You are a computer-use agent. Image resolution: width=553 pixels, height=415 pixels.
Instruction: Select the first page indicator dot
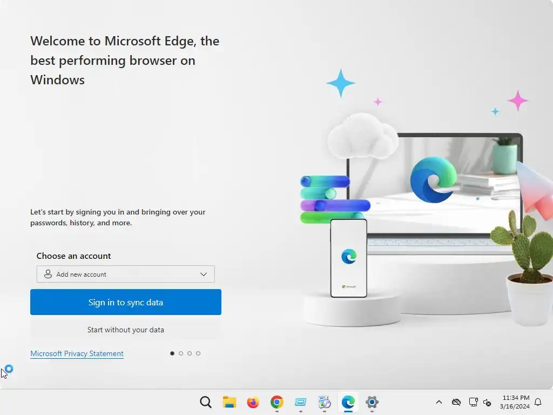(172, 353)
